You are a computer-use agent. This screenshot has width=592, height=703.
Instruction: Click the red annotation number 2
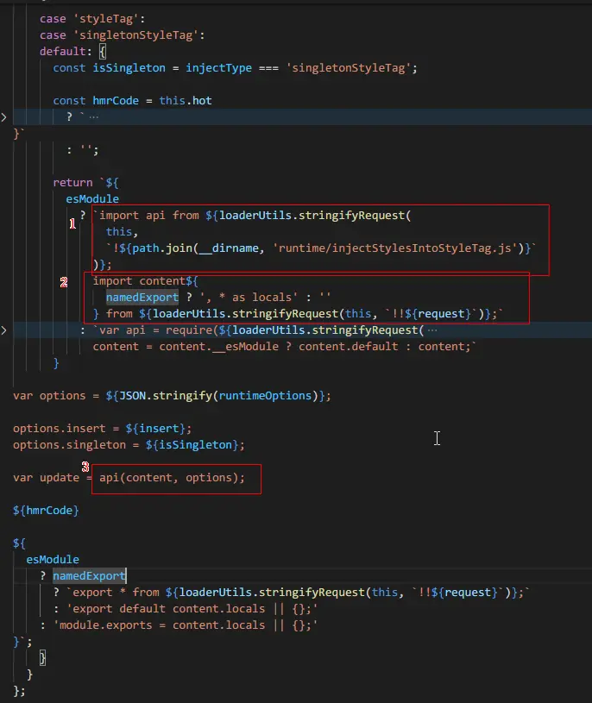(64, 283)
